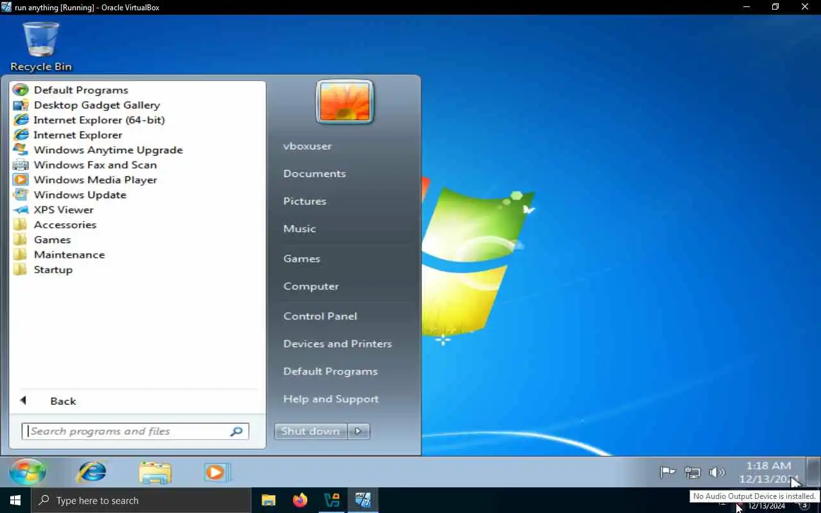This screenshot has width=821, height=513.
Task: Open Control Panel
Action: click(x=320, y=316)
